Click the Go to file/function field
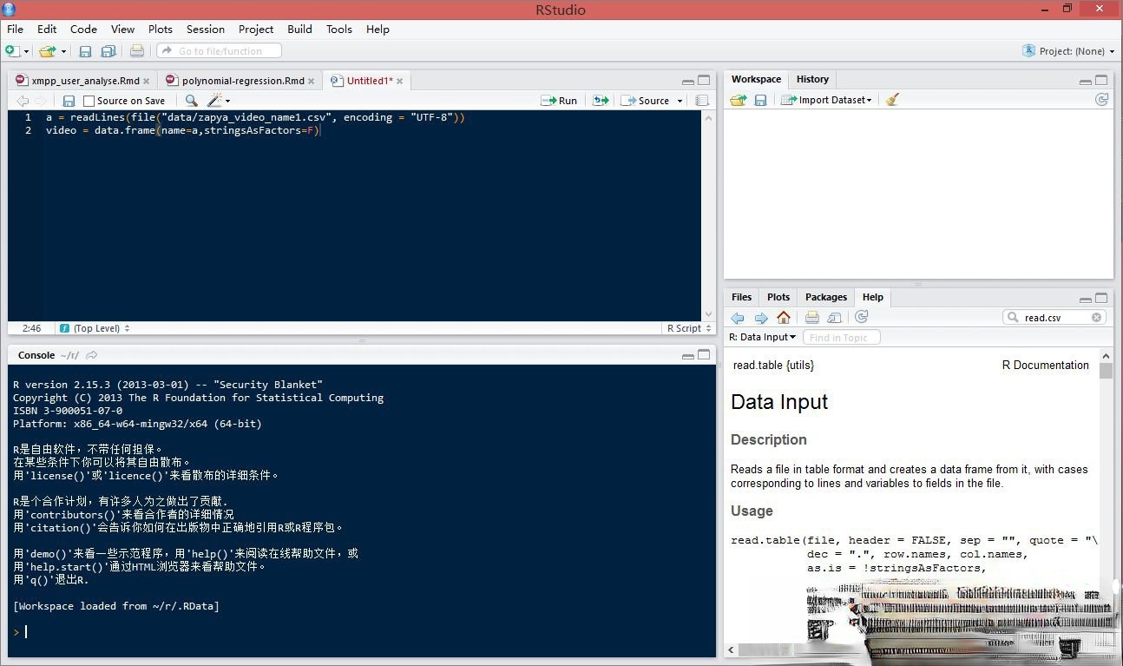The image size is (1123, 666). click(220, 51)
